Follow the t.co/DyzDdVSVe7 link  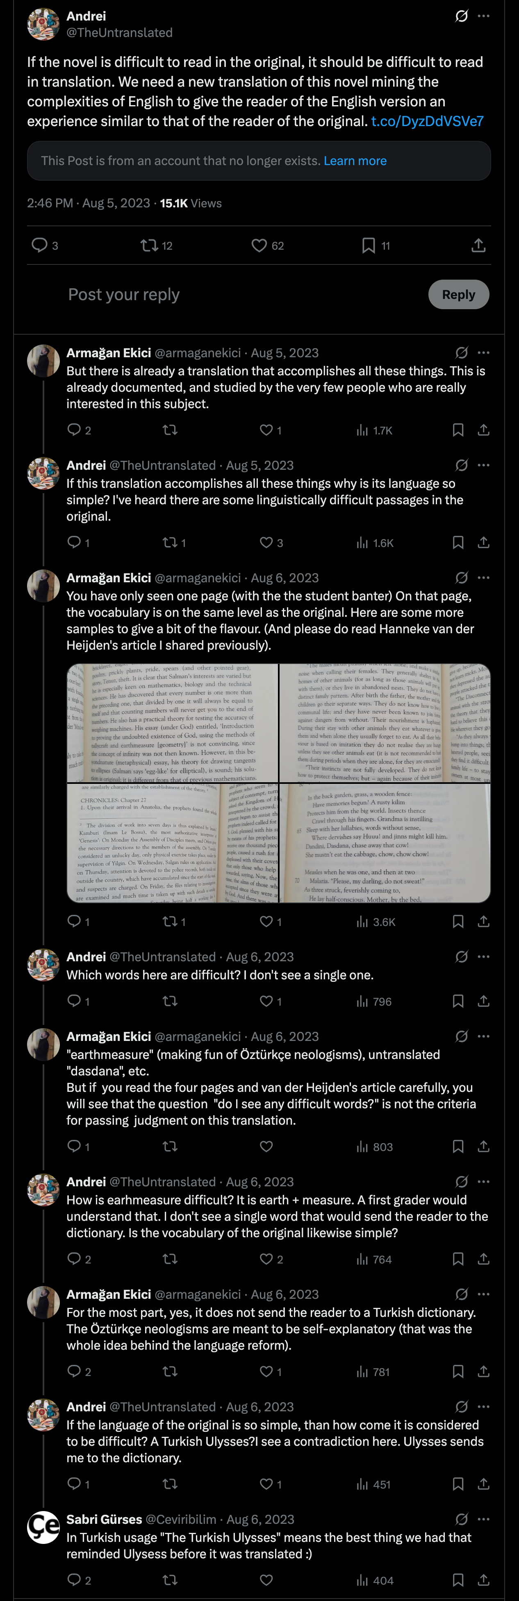[427, 121]
